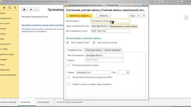Open the Справочники section in sidebar

pos(5,70)
